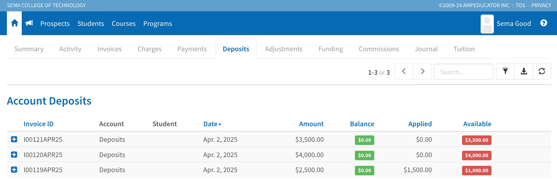Expand row for invoice I00121APR25

click(x=14, y=139)
